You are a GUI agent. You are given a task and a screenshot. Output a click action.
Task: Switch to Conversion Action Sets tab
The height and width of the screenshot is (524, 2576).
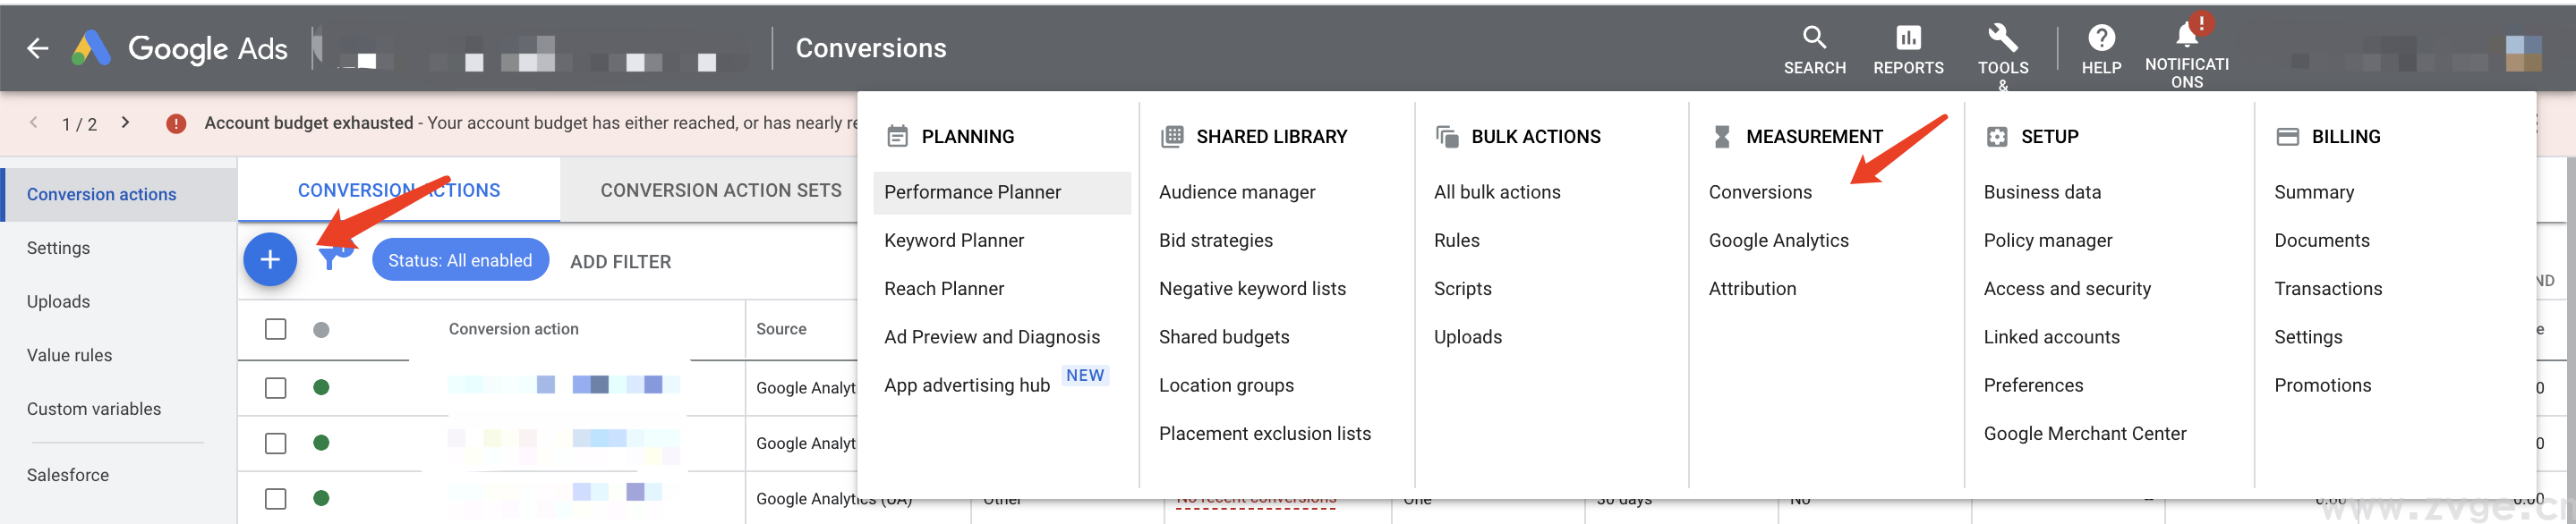coord(720,190)
